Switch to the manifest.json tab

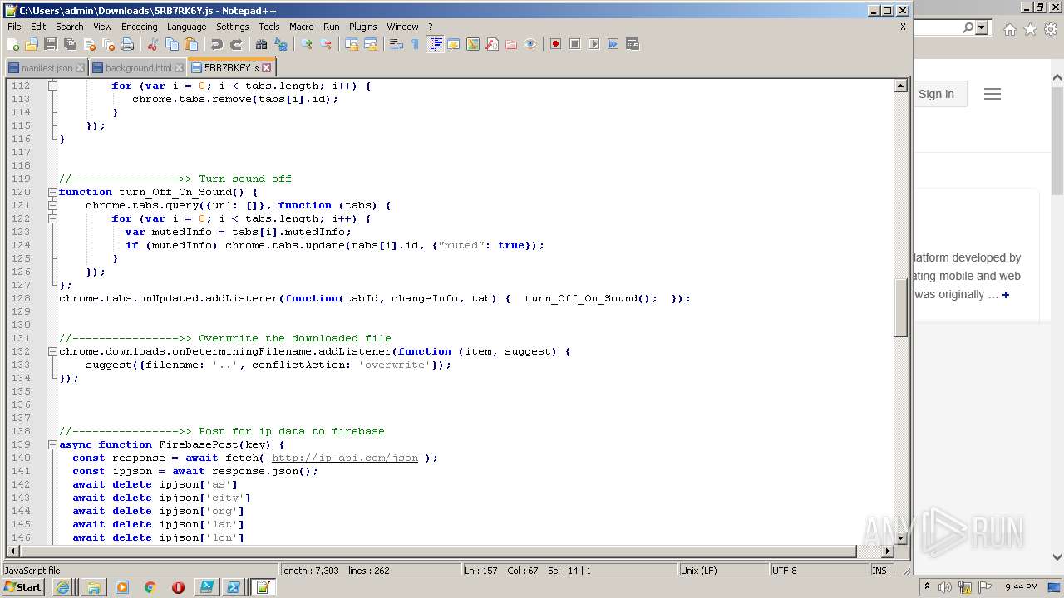[x=47, y=68]
